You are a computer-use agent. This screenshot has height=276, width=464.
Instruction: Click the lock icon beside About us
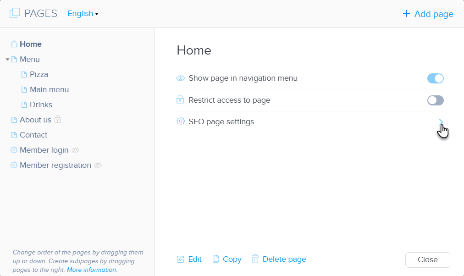58,120
